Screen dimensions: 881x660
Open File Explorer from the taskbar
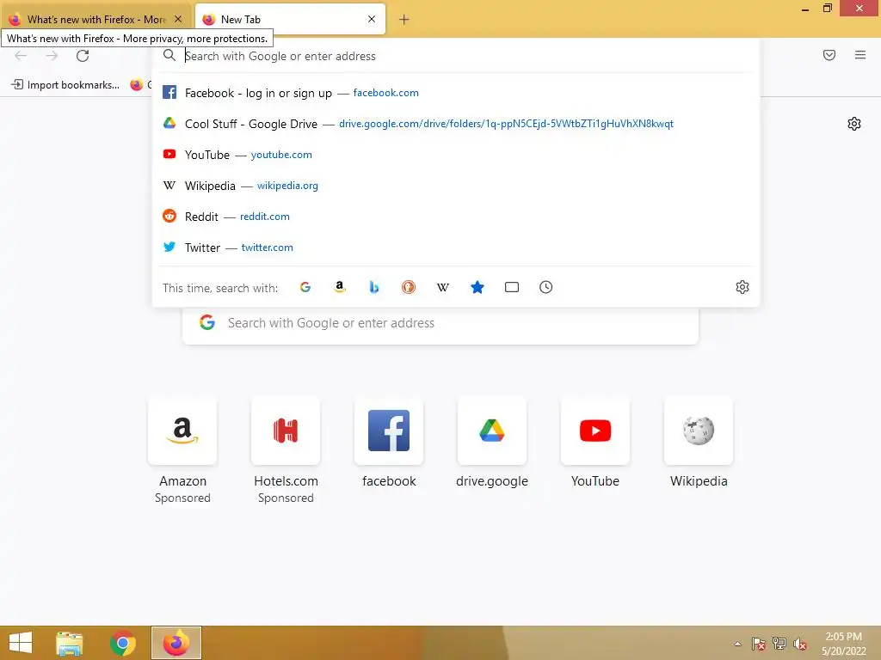pyautogui.click(x=70, y=643)
